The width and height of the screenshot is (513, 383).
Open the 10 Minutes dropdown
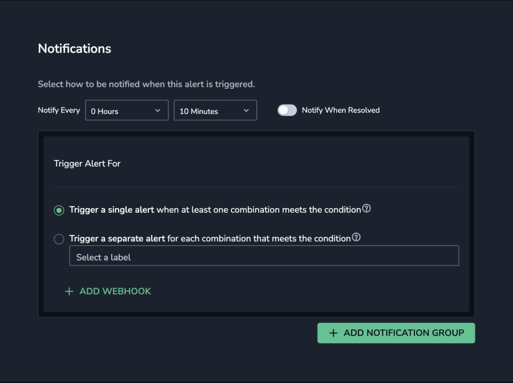pos(215,110)
